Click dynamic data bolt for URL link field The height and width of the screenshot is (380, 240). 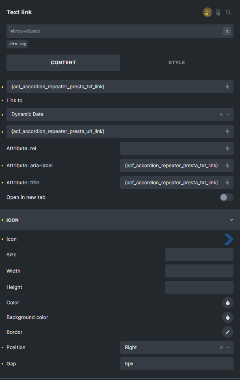[x=227, y=131]
